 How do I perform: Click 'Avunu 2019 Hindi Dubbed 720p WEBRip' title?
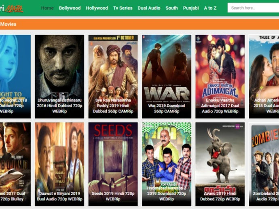220,196
